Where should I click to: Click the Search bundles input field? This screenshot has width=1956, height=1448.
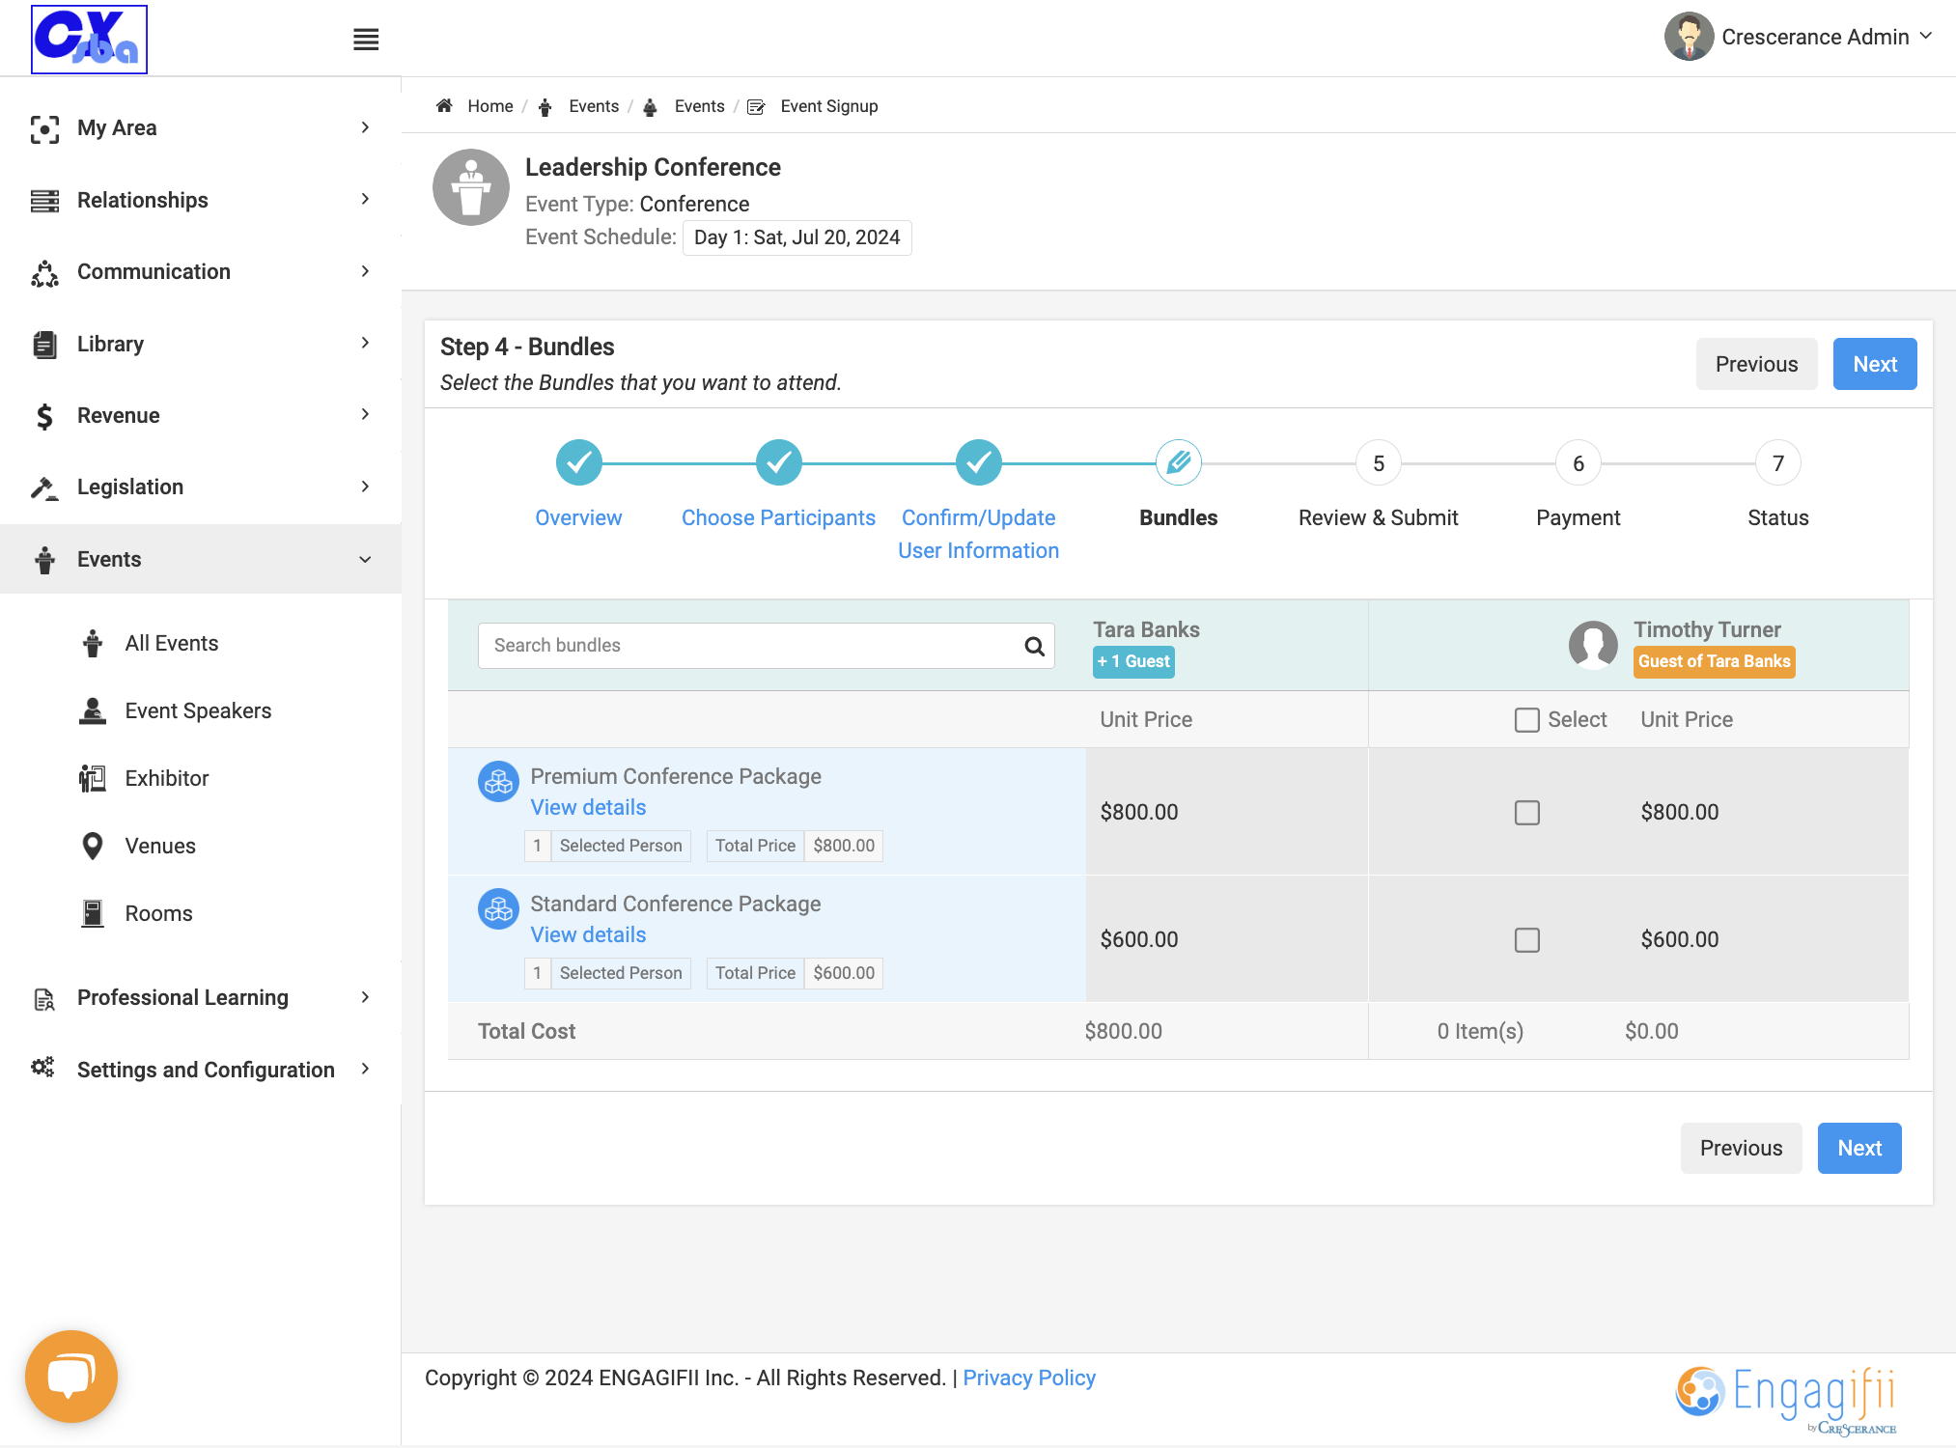coord(766,646)
